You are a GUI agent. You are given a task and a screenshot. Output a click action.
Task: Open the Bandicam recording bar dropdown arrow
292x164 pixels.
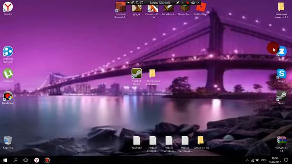[128, 3]
